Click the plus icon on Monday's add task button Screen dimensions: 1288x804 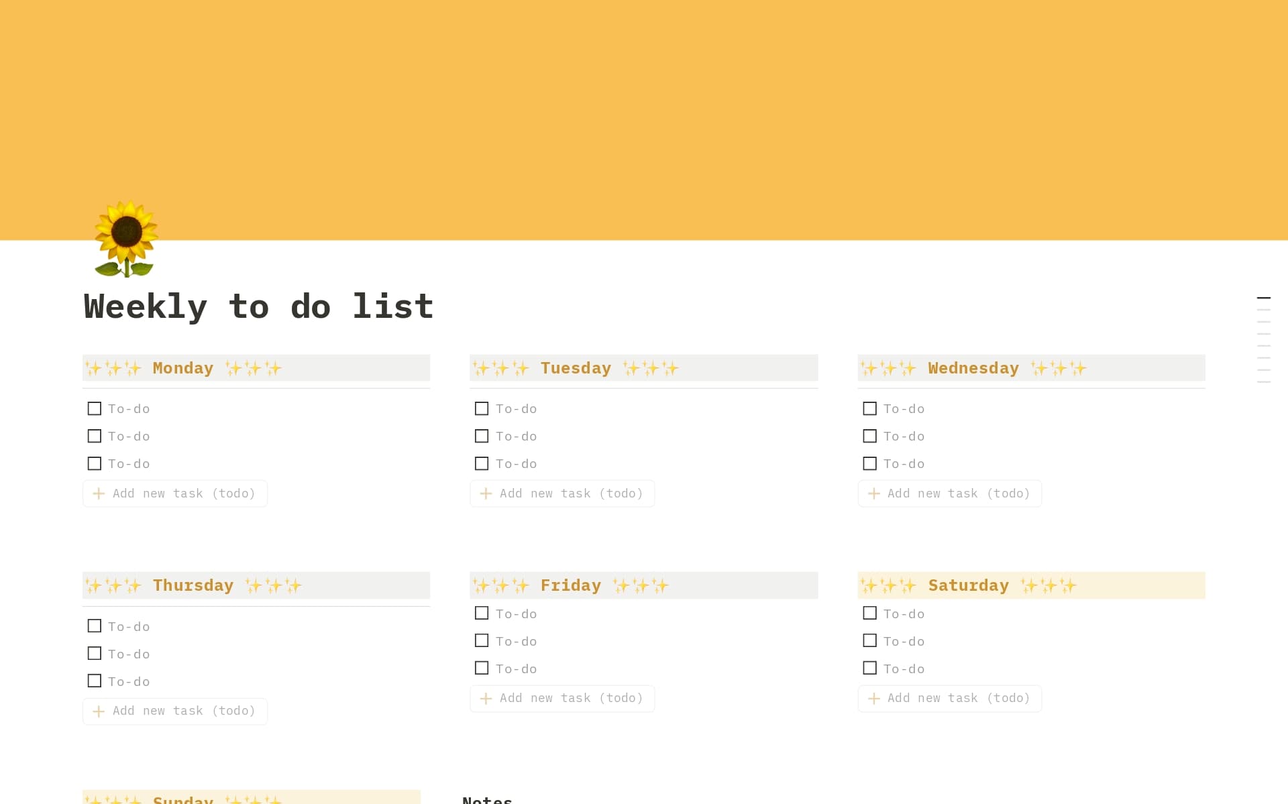(x=99, y=494)
